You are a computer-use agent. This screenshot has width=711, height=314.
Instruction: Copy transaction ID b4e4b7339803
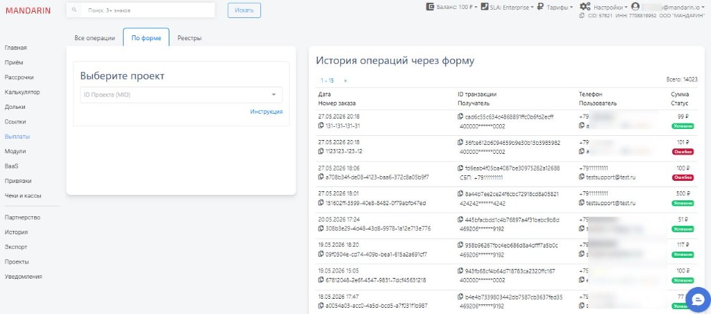click(461, 297)
